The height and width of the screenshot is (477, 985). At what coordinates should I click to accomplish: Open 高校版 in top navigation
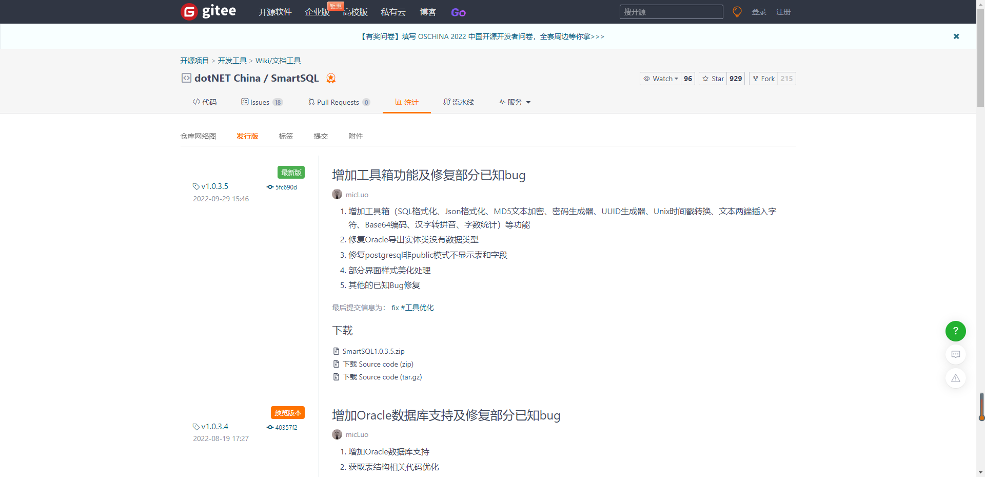(355, 12)
